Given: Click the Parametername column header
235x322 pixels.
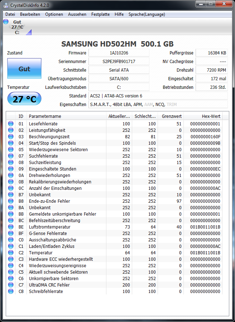Looking at the screenshot, I should click(x=66, y=116).
